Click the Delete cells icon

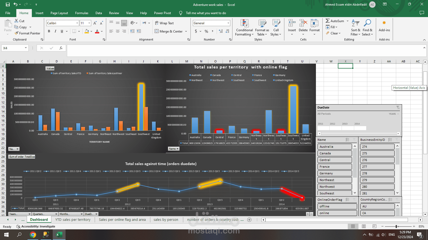pos(303,23)
